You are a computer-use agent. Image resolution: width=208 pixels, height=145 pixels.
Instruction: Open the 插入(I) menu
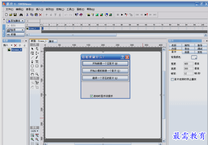click(40, 9)
